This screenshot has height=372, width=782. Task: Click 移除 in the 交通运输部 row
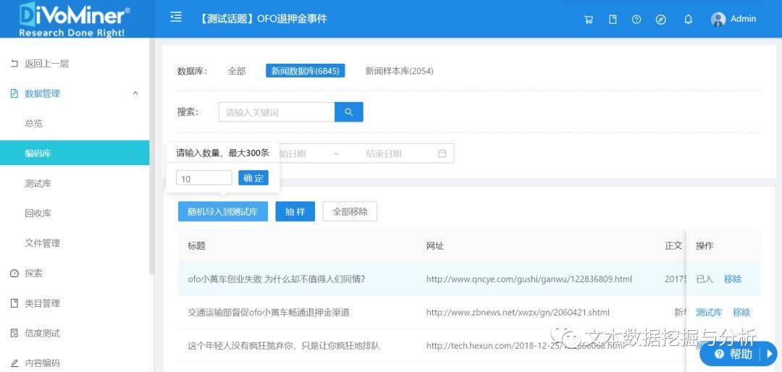pos(741,313)
